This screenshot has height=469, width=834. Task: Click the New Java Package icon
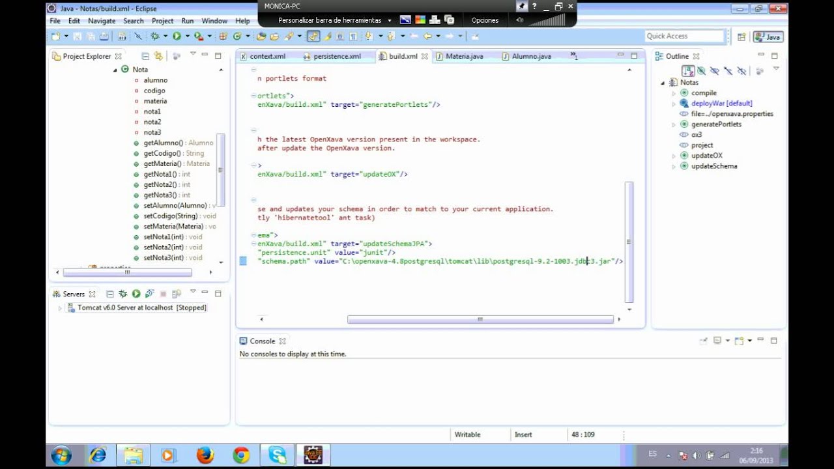coord(223,36)
